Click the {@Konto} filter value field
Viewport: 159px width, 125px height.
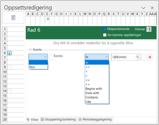pos(123,57)
